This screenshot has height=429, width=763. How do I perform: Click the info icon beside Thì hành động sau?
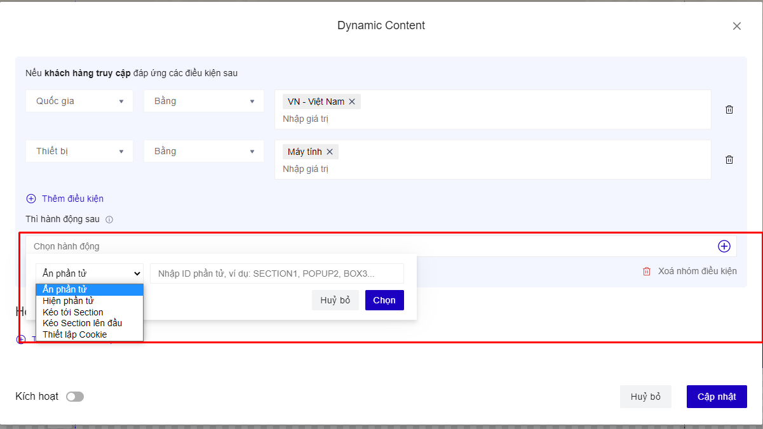coord(109,220)
